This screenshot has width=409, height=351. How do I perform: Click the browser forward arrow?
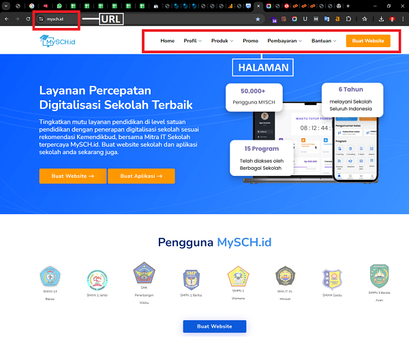(17, 19)
